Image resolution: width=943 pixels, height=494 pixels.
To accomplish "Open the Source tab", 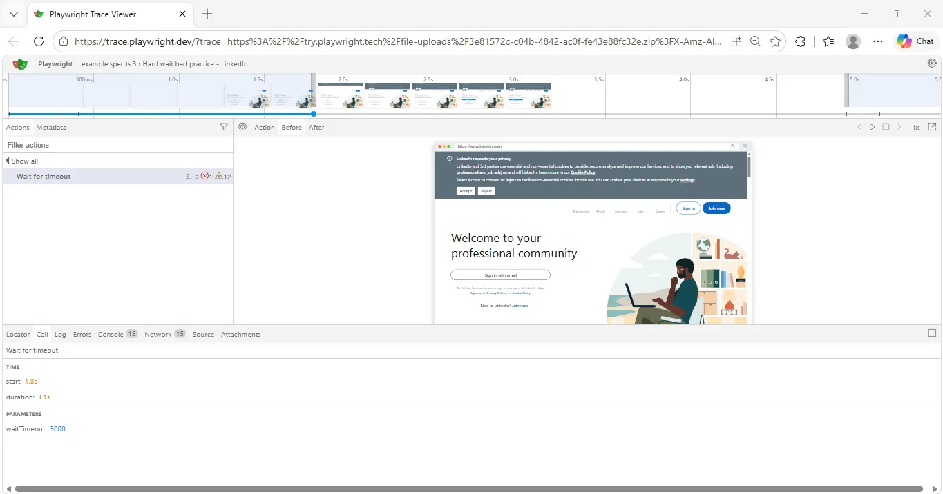I will point(203,334).
